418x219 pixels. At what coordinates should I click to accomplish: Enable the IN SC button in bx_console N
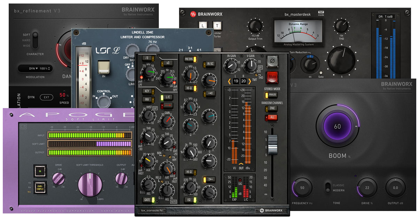click(210, 64)
